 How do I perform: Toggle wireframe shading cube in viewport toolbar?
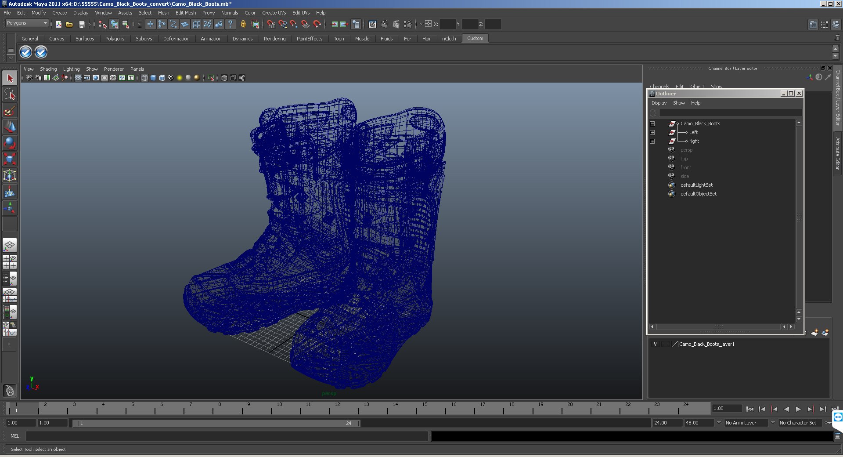point(144,78)
